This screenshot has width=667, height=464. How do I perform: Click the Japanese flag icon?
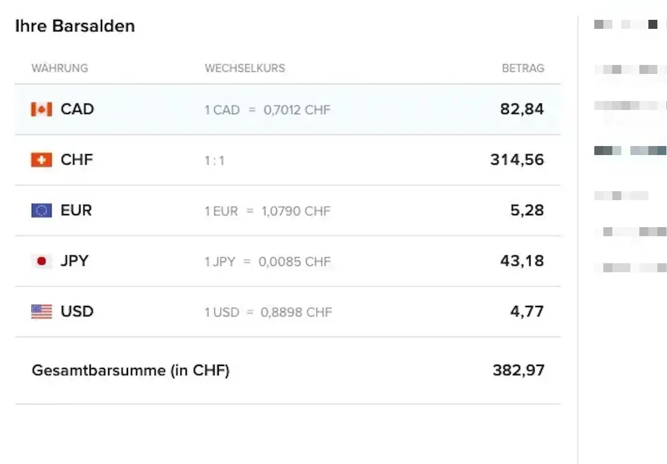pyautogui.click(x=41, y=261)
